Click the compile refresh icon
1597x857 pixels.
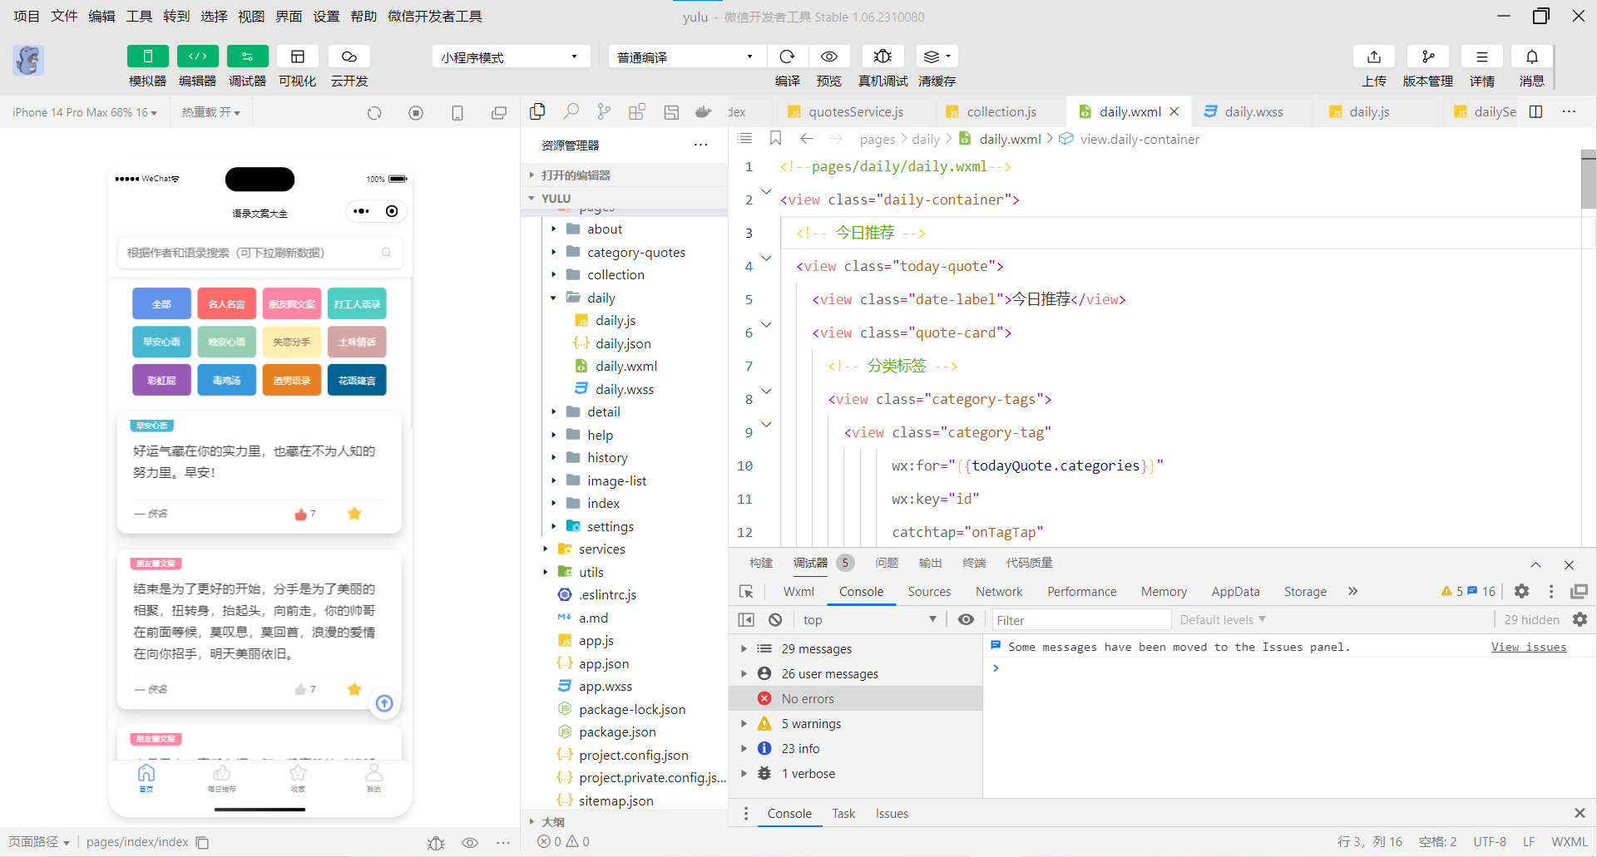coord(787,57)
